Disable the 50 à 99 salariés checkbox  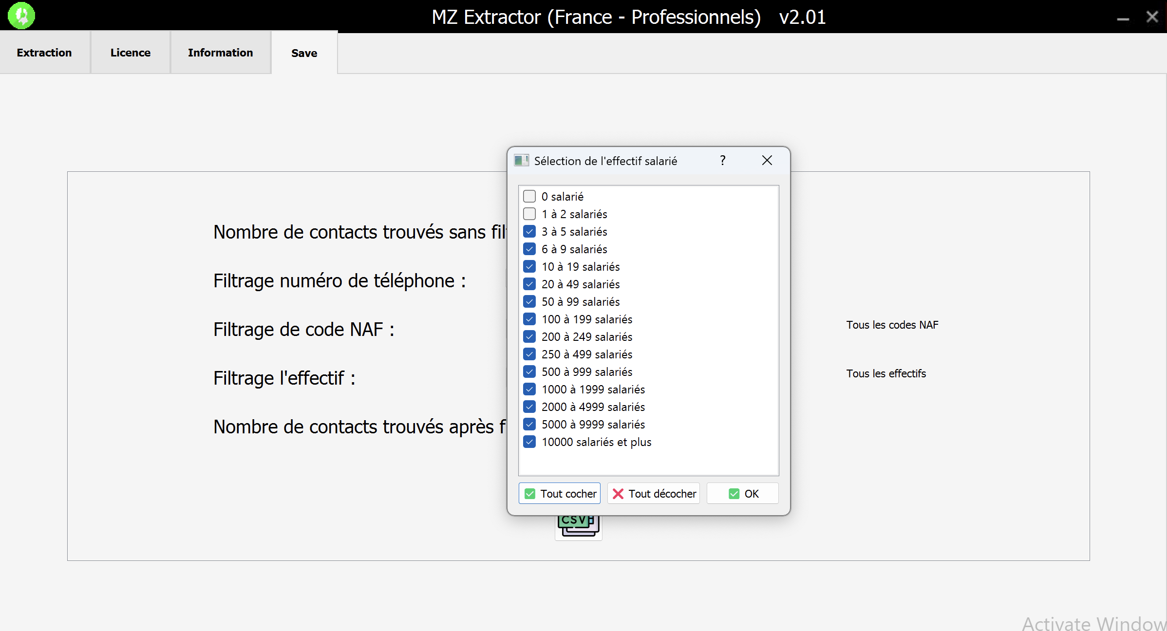529,301
